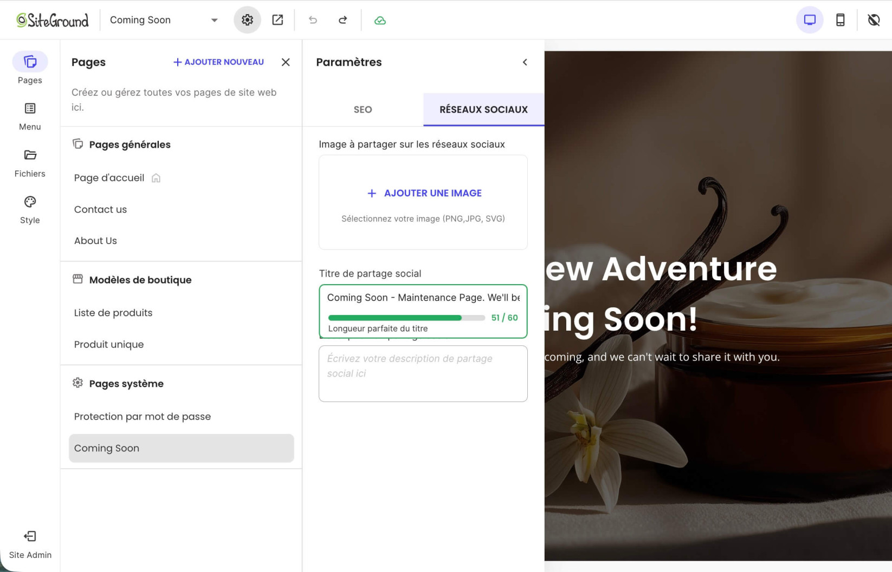This screenshot has width=892, height=572.
Task: Click the Pages système heading
Action: pos(126,384)
